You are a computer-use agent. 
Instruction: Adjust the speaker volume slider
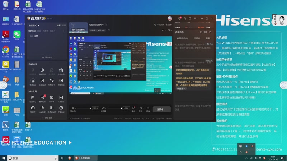114,108
